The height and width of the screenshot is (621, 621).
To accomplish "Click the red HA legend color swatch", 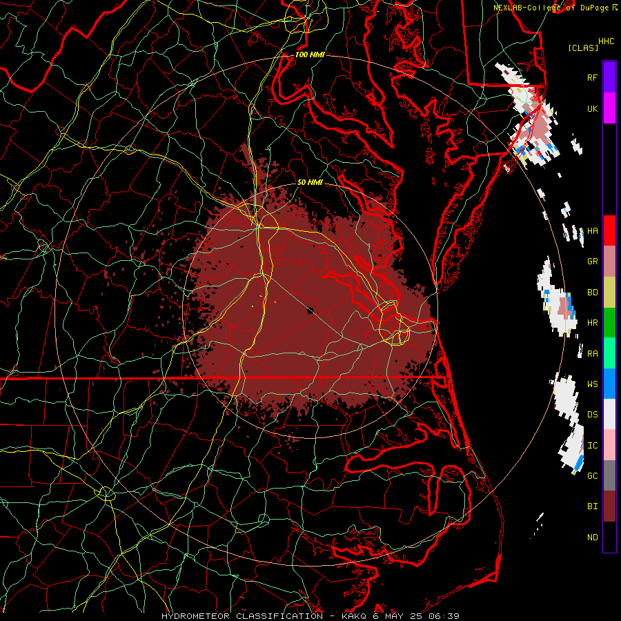I will [x=609, y=230].
